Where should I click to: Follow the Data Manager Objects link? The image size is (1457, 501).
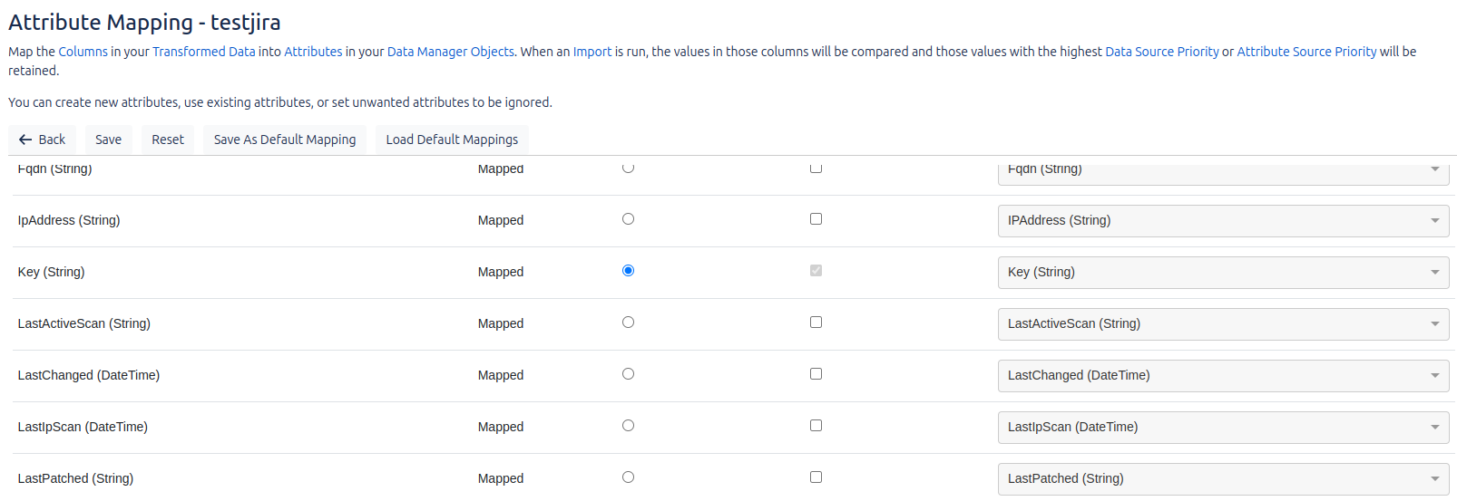click(x=450, y=52)
